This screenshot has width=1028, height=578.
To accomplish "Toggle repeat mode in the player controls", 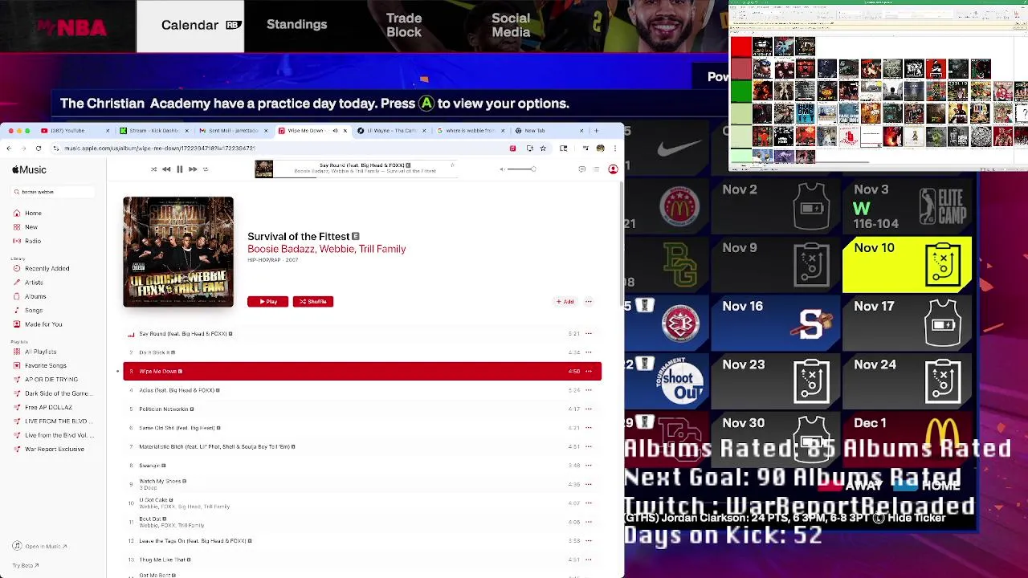I will 206,169.
